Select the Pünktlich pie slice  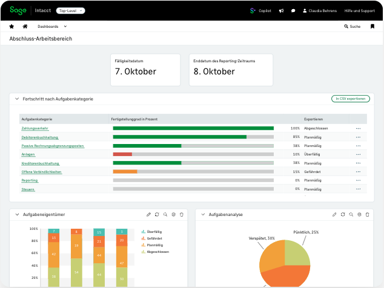296,254
